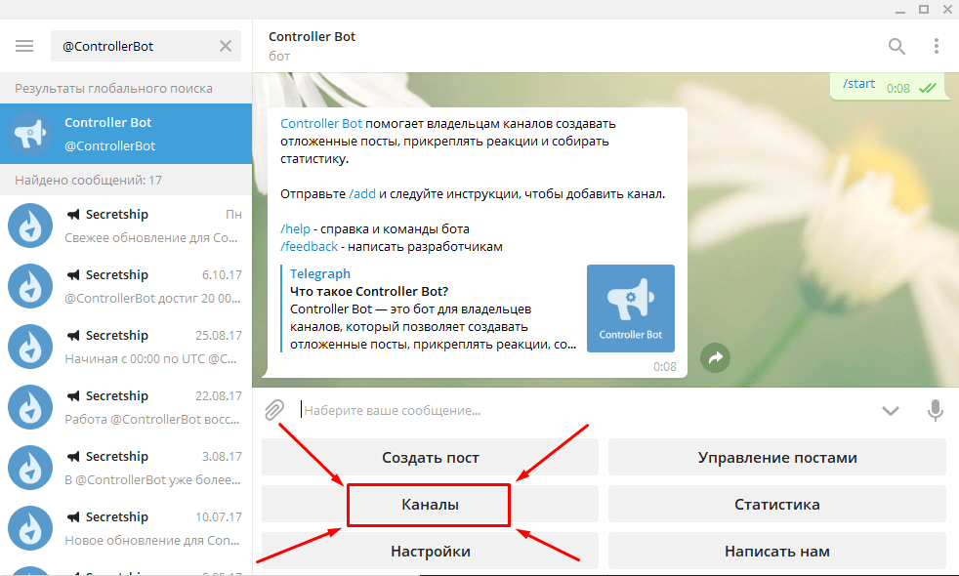Click the /feedback command link
Screen dimensions: 959x576
(309, 246)
